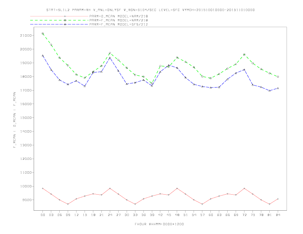Select legend entry PARM=O_MEAN MODEL=NAM/218
The width and height of the screenshot is (303, 234).
(119, 16)
